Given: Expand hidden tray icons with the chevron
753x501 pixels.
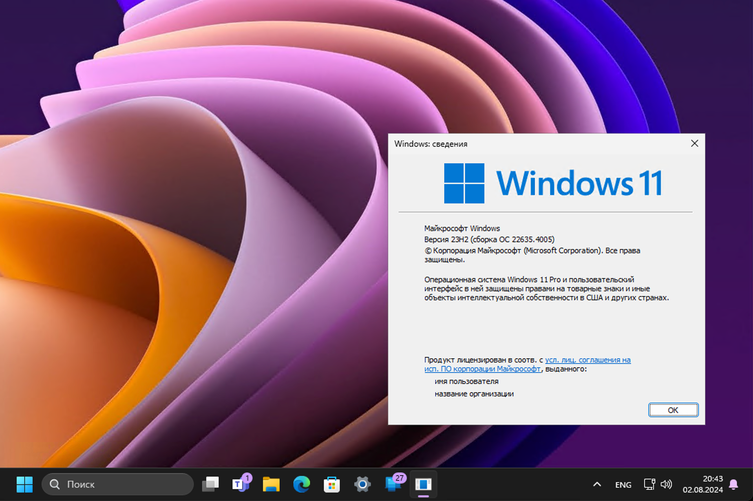Looking at the screenshot, I should (597, 484).
